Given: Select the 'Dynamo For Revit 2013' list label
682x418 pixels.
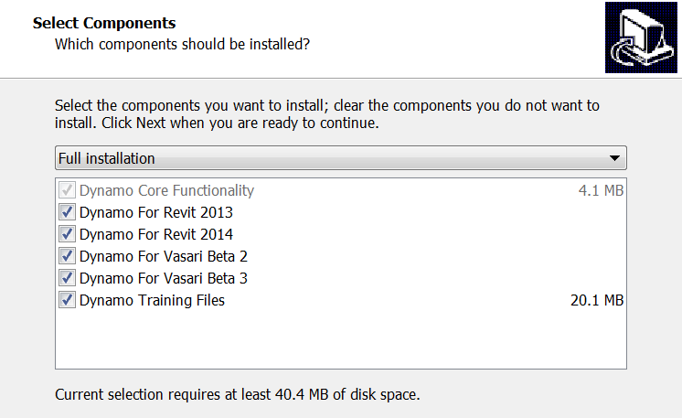Looking at the screenshot, I should [x=155, y=212].
